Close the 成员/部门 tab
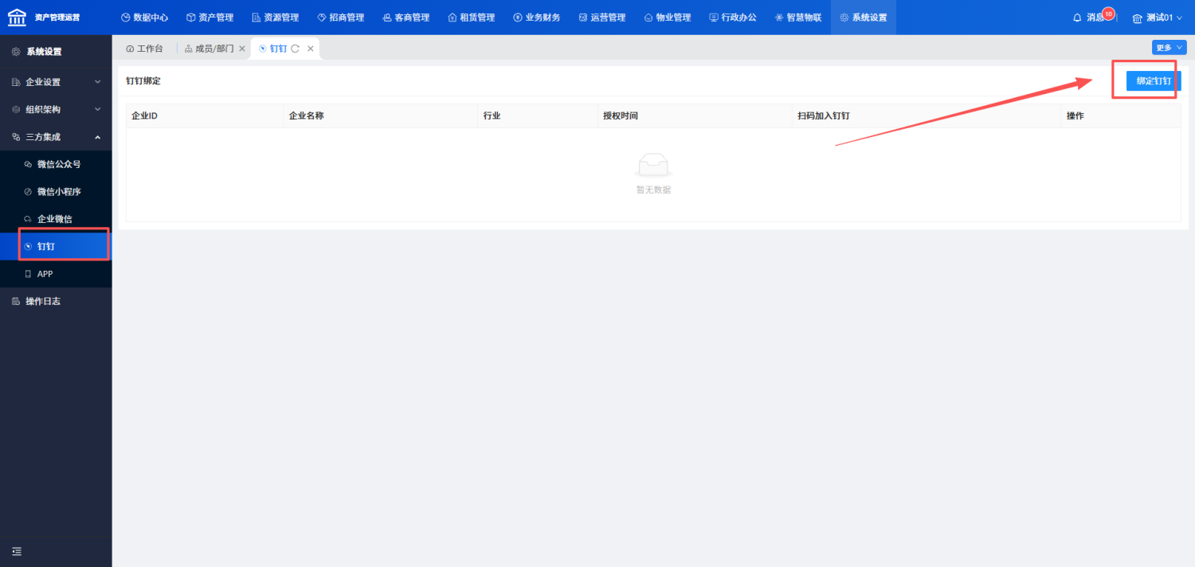Viewport: 1195px width, 567px height. (x=242, y=49)
